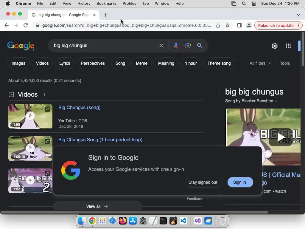This screenshot has height=229, width=305.
Task: Reload the page with refresh icon
Action: tap(26, 25)
